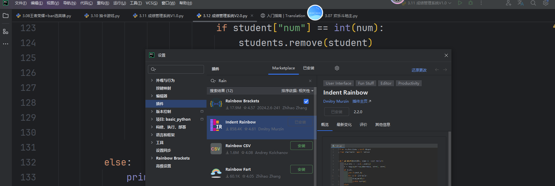Expand the 外观与行为 settings node
This screenshot has width=555, height=186.
(152, 80)
